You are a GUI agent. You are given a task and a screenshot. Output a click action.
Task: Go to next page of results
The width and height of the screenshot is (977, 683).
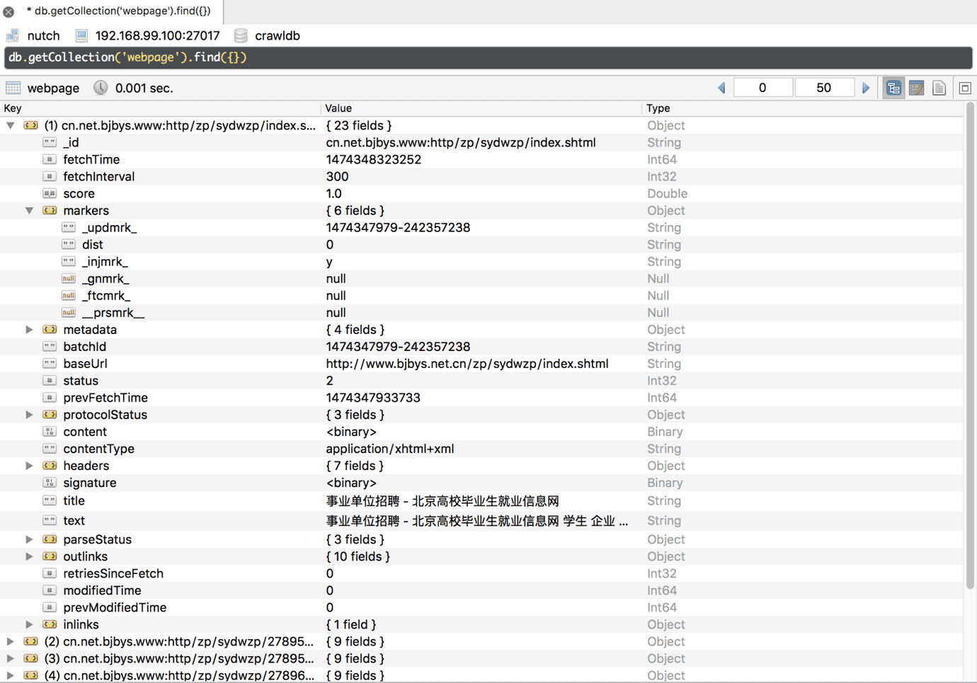[x=865, y=88]
